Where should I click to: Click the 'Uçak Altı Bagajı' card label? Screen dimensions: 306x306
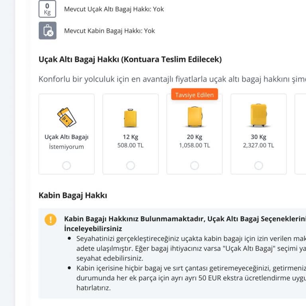coord(67,137)
